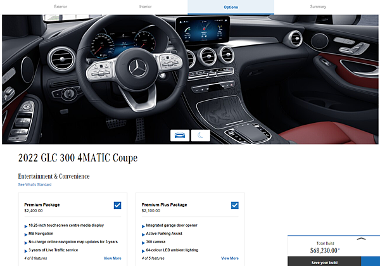This screenshot has width=380, height=266.
Task: Click the Premium Package title
Action: 42,205
